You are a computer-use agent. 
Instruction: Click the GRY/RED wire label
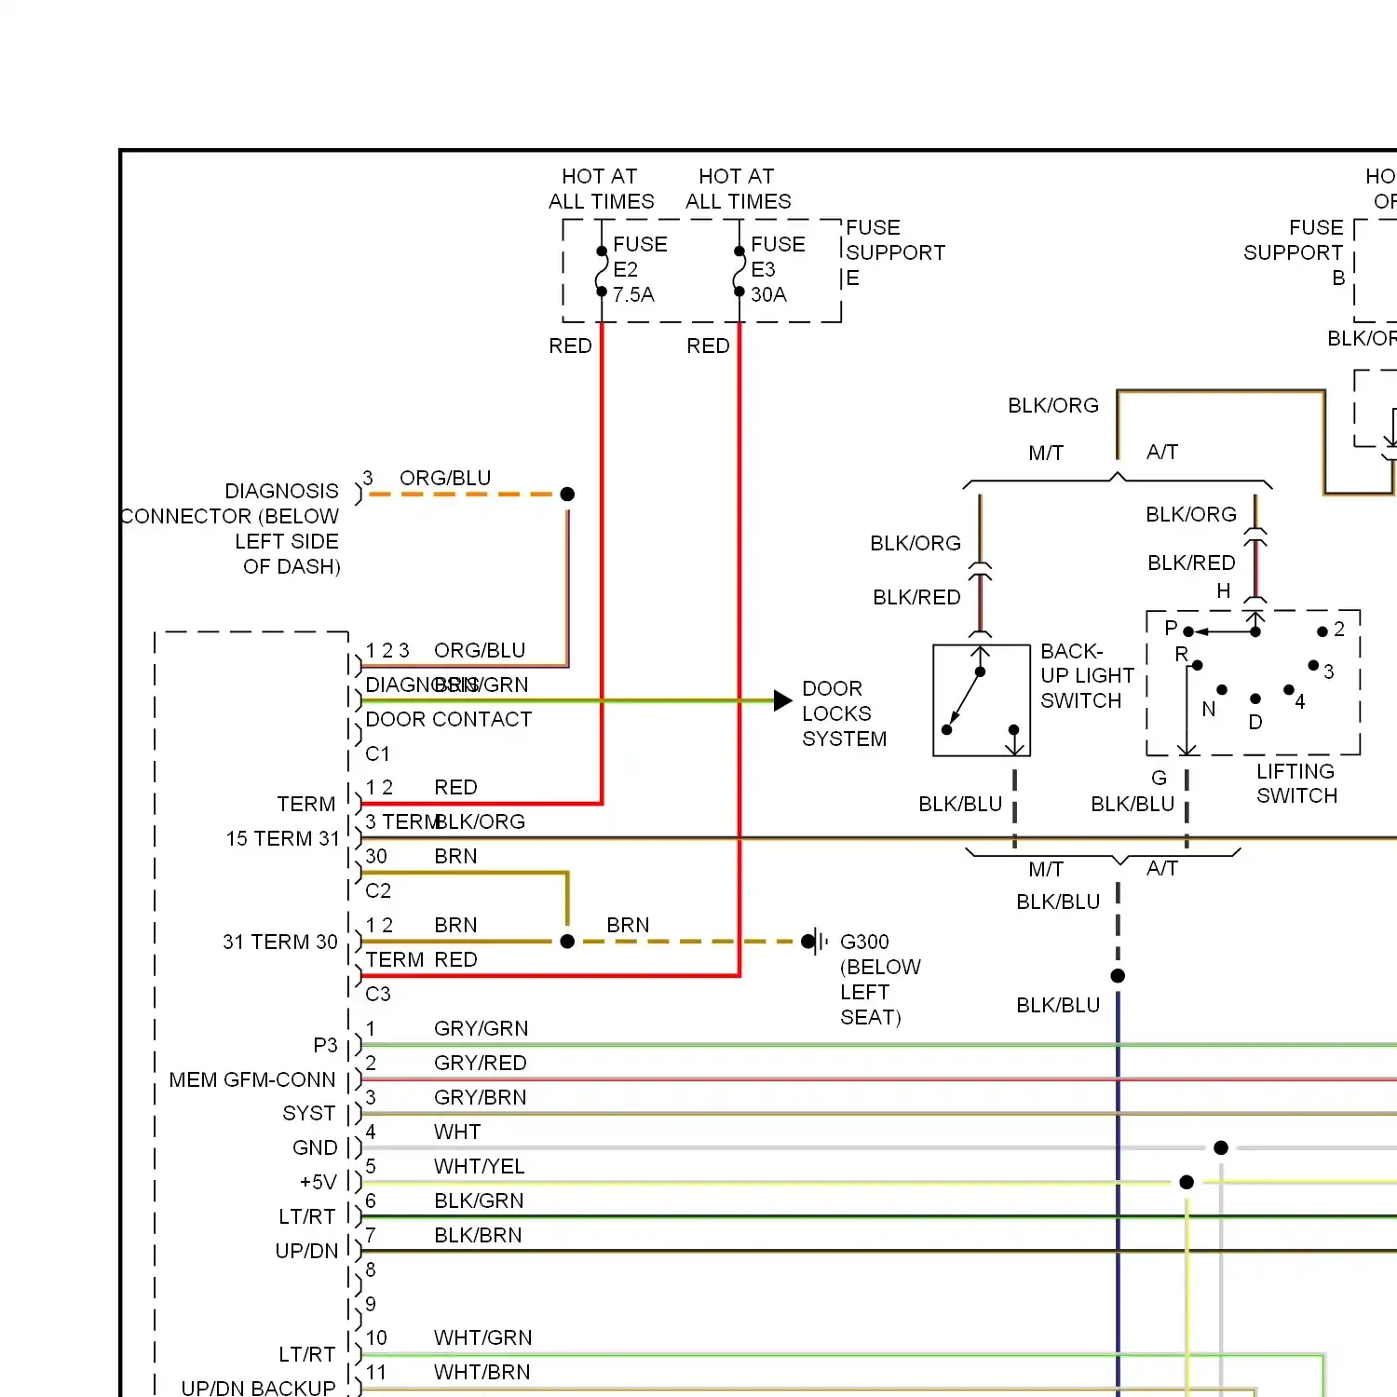pos(480,1063)
